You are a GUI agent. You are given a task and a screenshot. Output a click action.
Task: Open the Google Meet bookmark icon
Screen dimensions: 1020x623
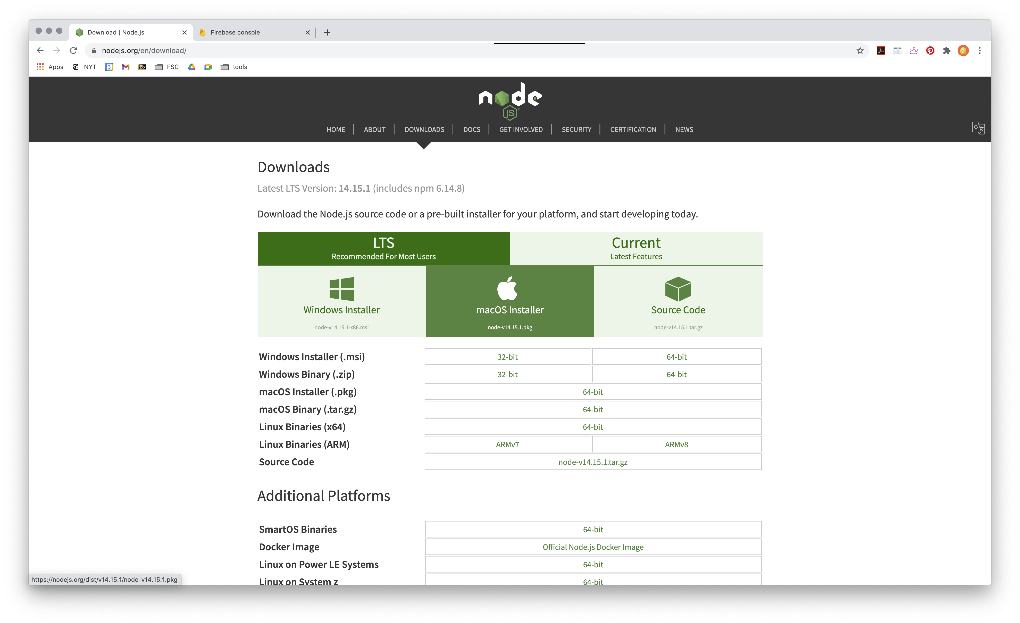pyautogui.click(x=208, y=67)
